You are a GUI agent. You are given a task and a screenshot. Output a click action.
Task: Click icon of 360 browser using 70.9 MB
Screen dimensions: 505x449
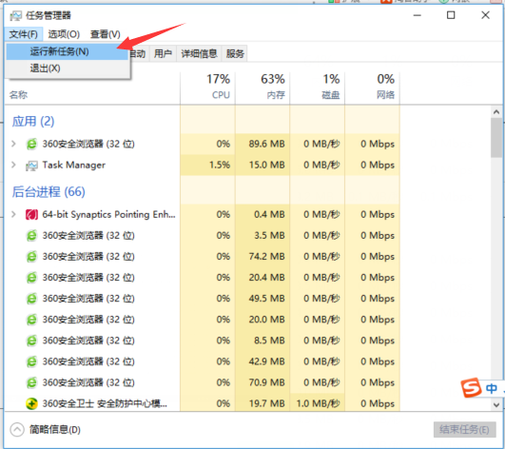pos(31,382)
